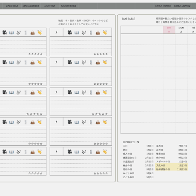Click star rating row in bottom right memo card
Viewport: 196px width, 196px height.
pos(101,173)
